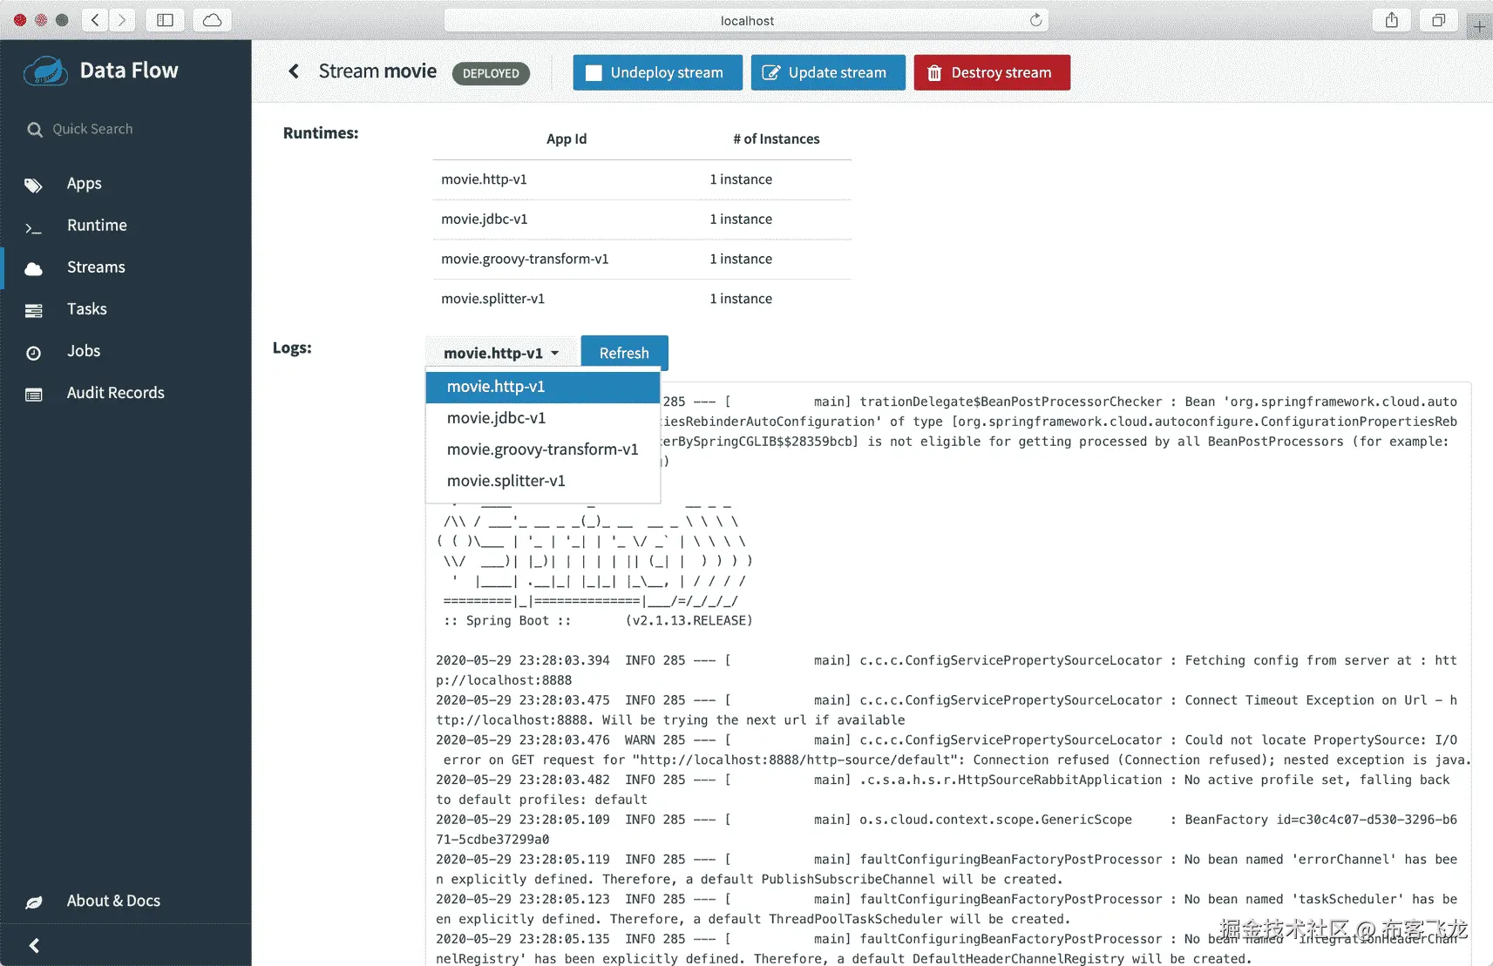Open the Apps section icon in sidebar

tap(33, 184)
